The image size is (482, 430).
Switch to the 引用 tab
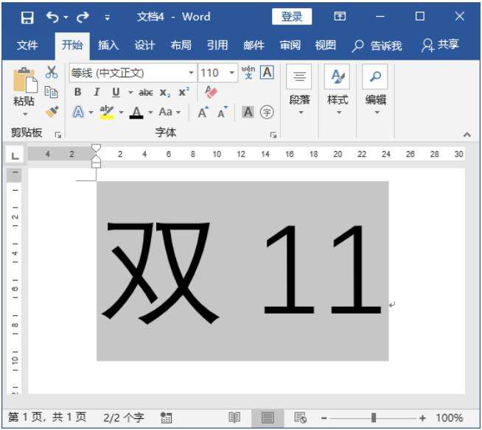click(217, 46)
